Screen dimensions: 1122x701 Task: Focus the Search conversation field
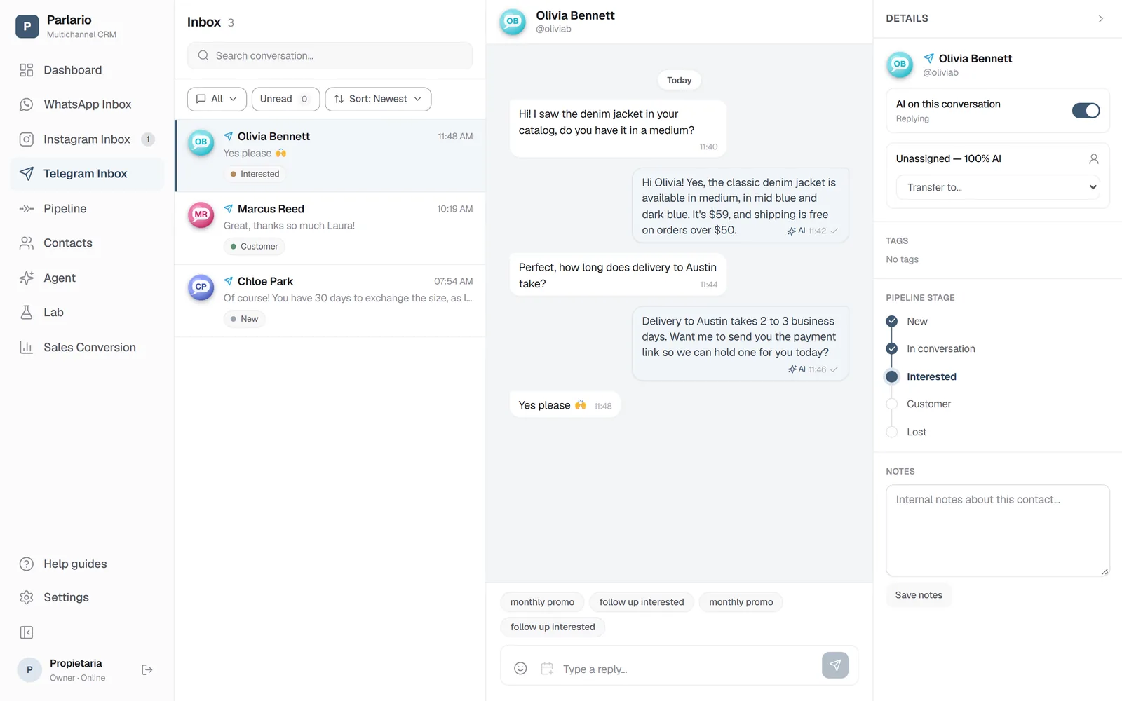(330, 55)
